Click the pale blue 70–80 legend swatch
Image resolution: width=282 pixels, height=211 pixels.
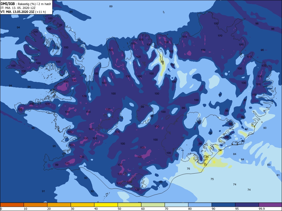[177, 205]
